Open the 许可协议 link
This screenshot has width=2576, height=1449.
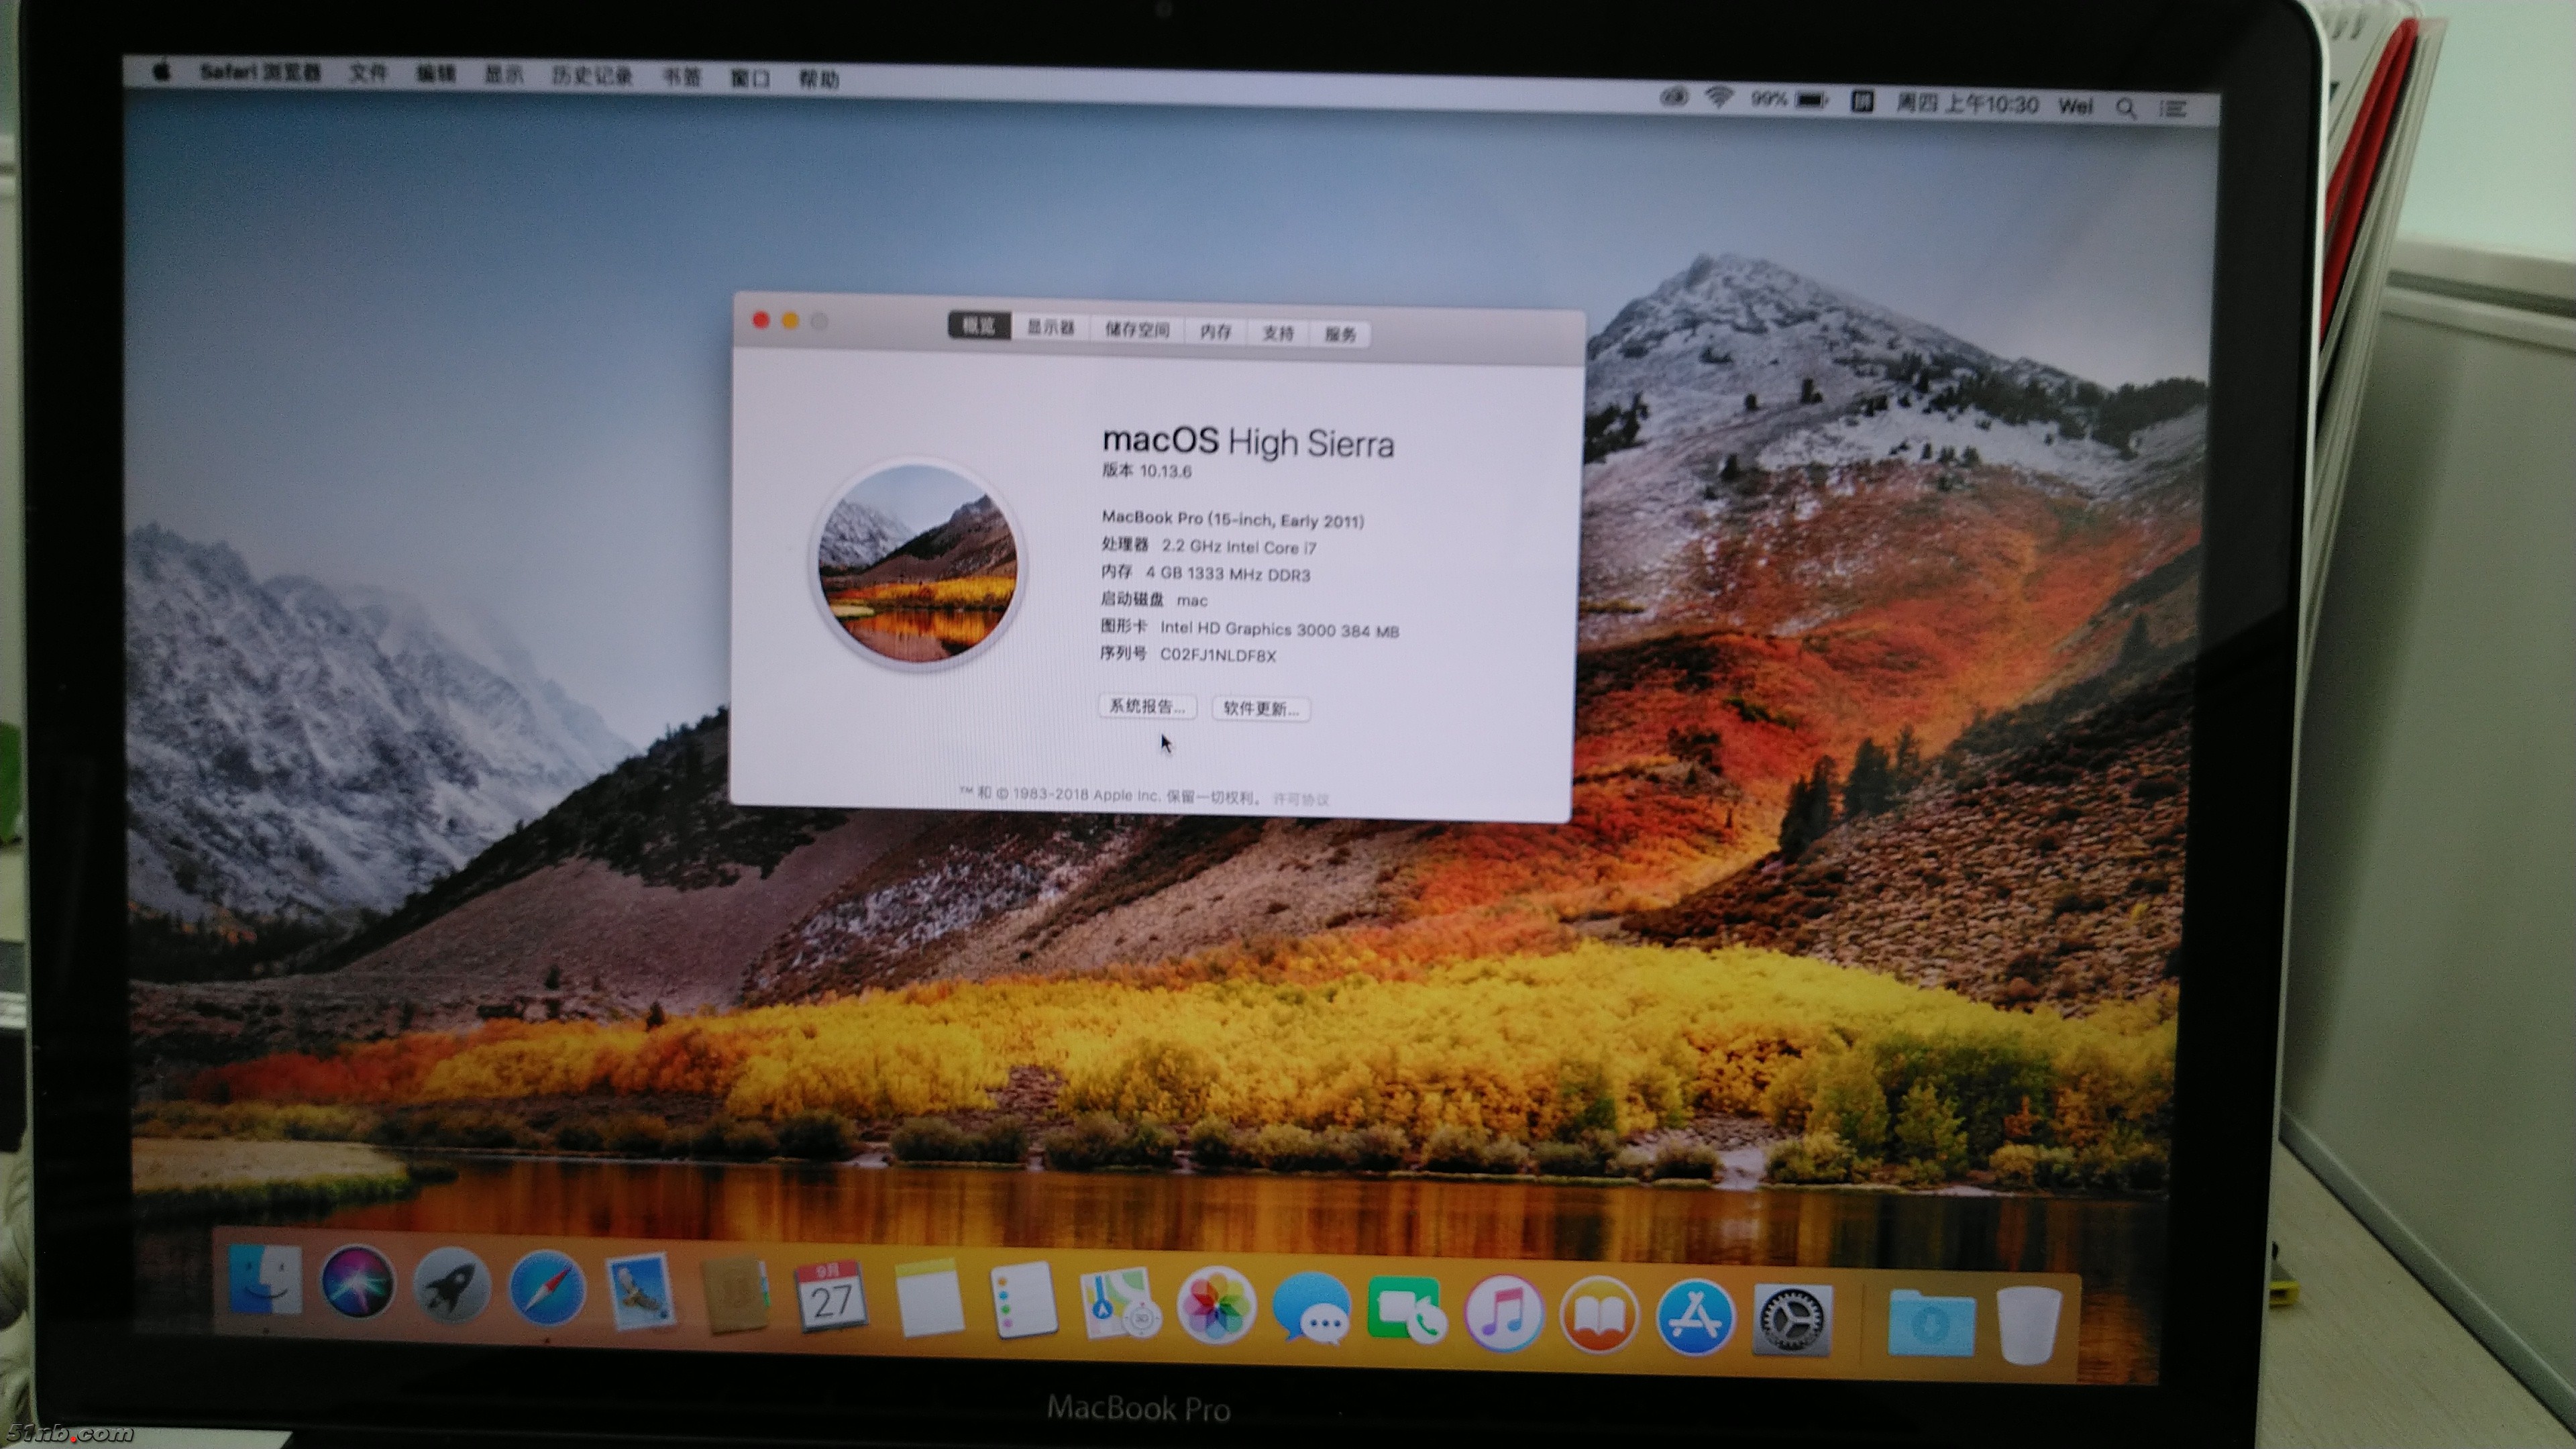[x=1300, y=799]
